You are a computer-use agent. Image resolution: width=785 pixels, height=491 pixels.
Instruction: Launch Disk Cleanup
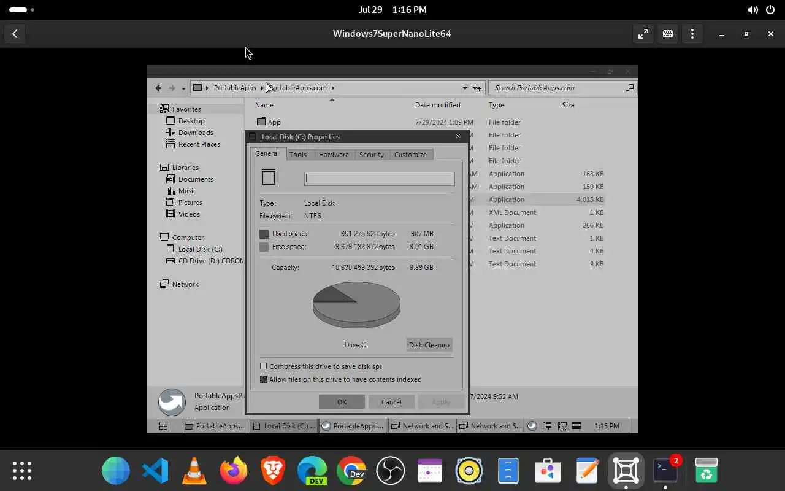[429, 345]
